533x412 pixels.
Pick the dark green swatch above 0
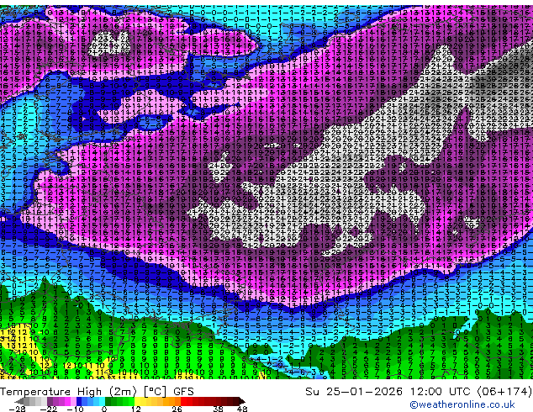pyautogui.click(x=108, y=401)
